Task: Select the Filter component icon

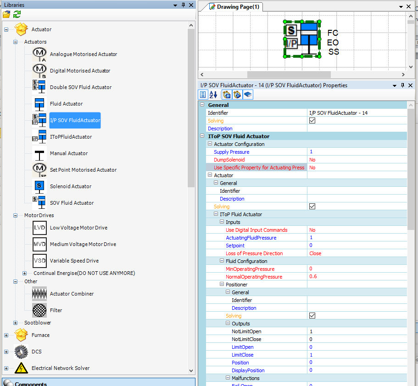Action: point(39,310)
